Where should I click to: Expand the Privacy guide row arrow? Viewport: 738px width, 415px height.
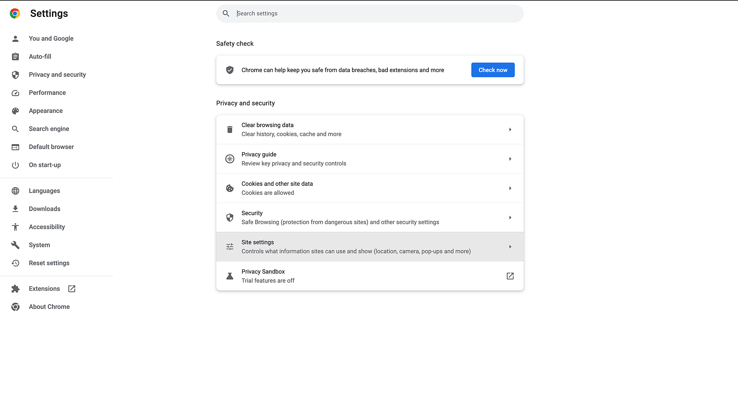point(510,159)
